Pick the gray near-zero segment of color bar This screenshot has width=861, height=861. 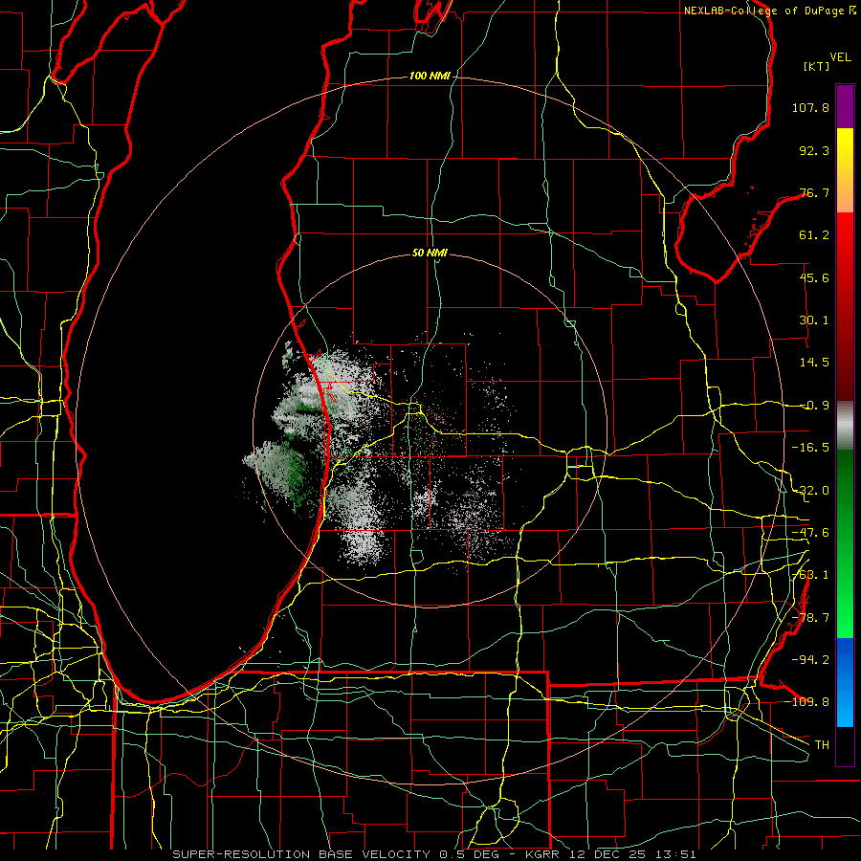(x=845, y=424)
